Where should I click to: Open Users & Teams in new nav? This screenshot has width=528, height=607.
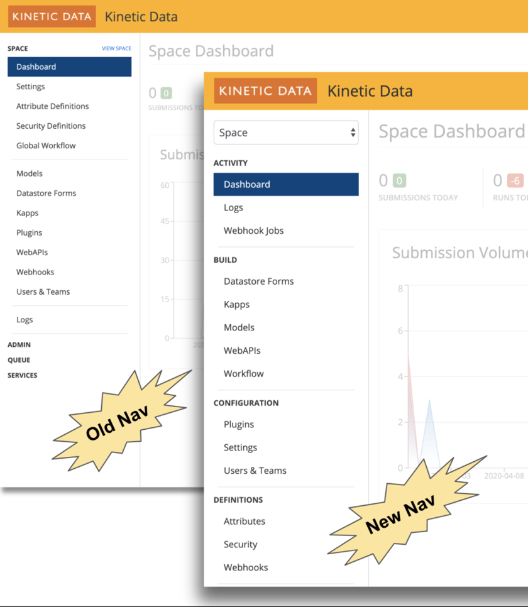pos(255,471)
